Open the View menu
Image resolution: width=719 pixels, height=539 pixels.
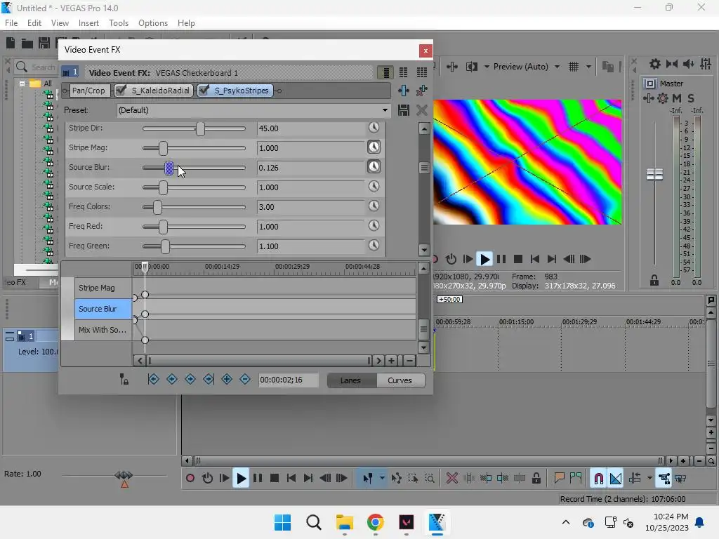click(x=60, y=23)
